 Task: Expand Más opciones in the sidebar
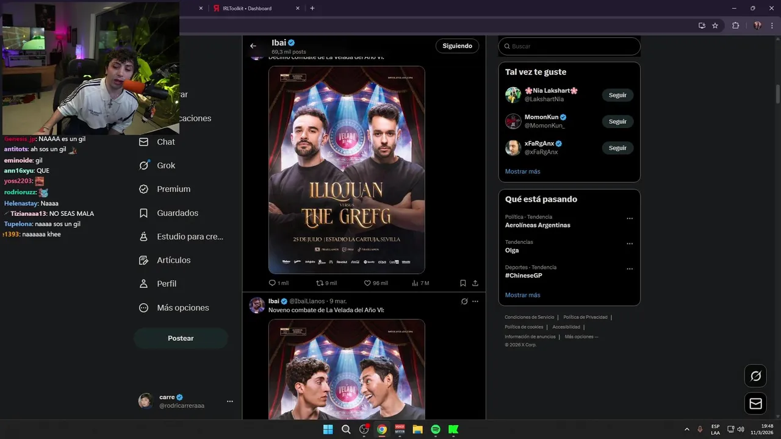point(174,308)
